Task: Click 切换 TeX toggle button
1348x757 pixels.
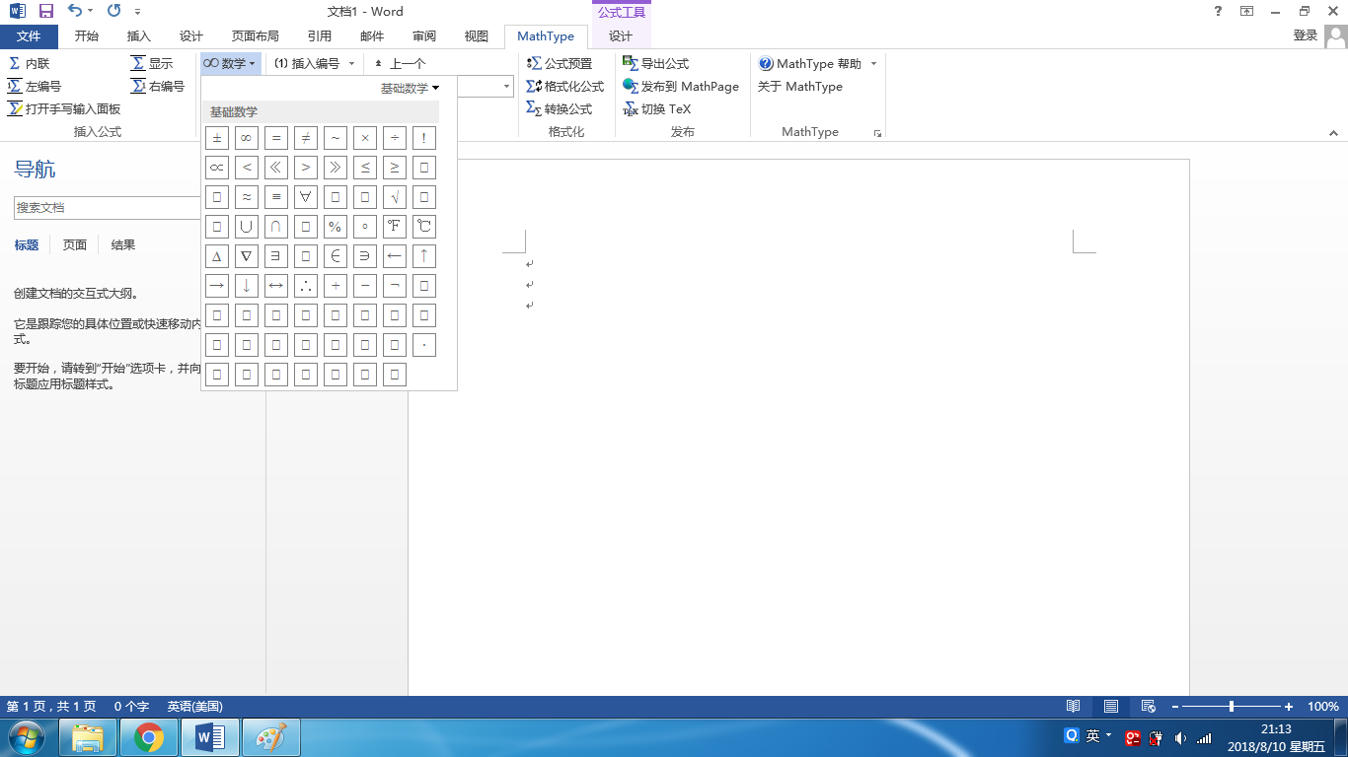Action: pyautogui.click(x=657, y=108)
